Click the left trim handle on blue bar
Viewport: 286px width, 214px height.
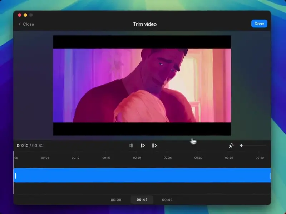(15, 176)
